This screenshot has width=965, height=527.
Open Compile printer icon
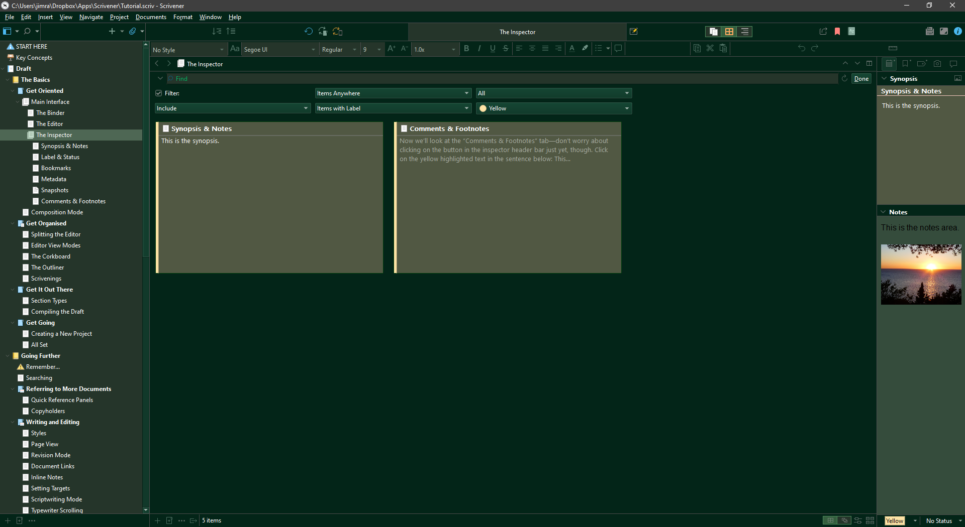coord(930,31)
